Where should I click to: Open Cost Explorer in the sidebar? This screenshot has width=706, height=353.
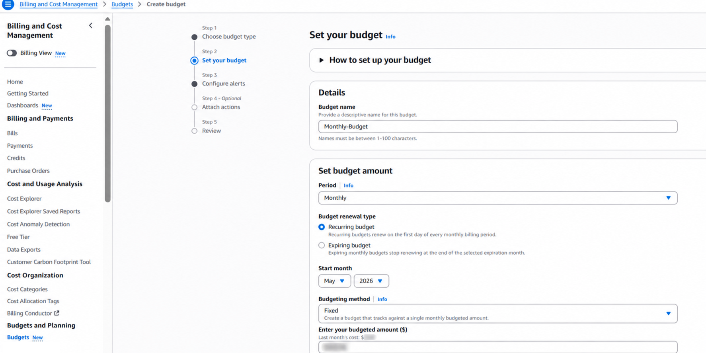[x=24, y=199]
